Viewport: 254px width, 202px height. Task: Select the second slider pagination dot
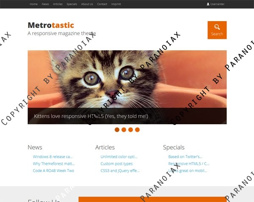click(124, 130)
